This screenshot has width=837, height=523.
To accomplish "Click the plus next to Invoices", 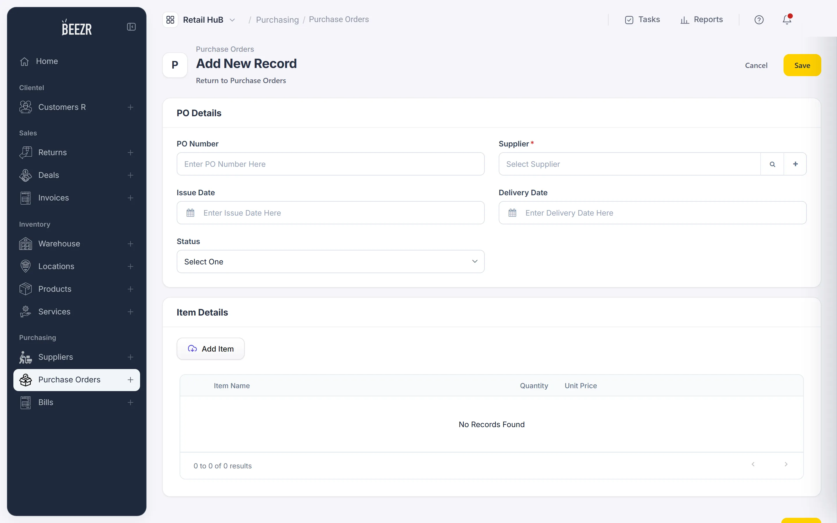I will tap(130, 198).
